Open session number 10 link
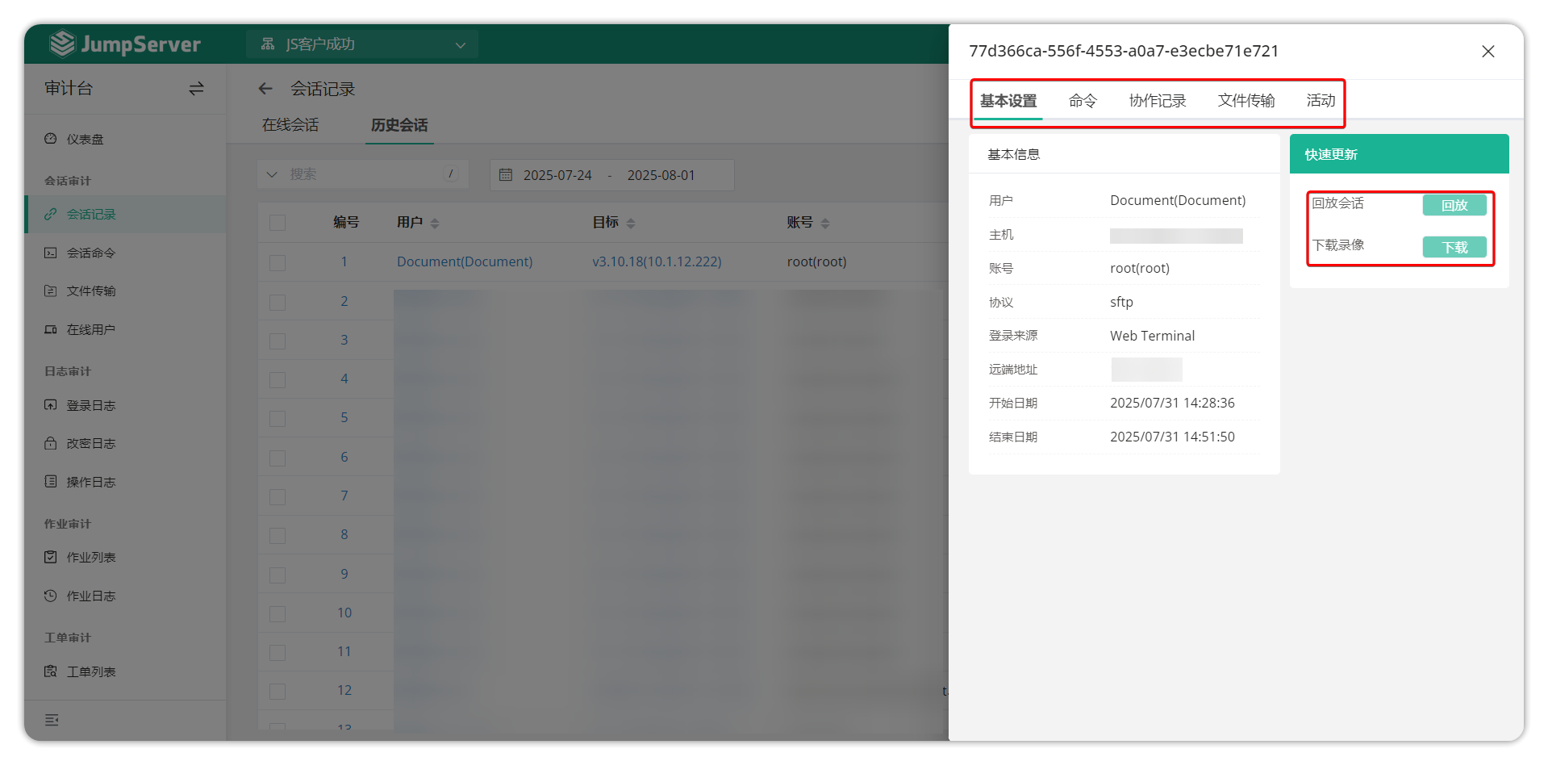 (344, 613)
